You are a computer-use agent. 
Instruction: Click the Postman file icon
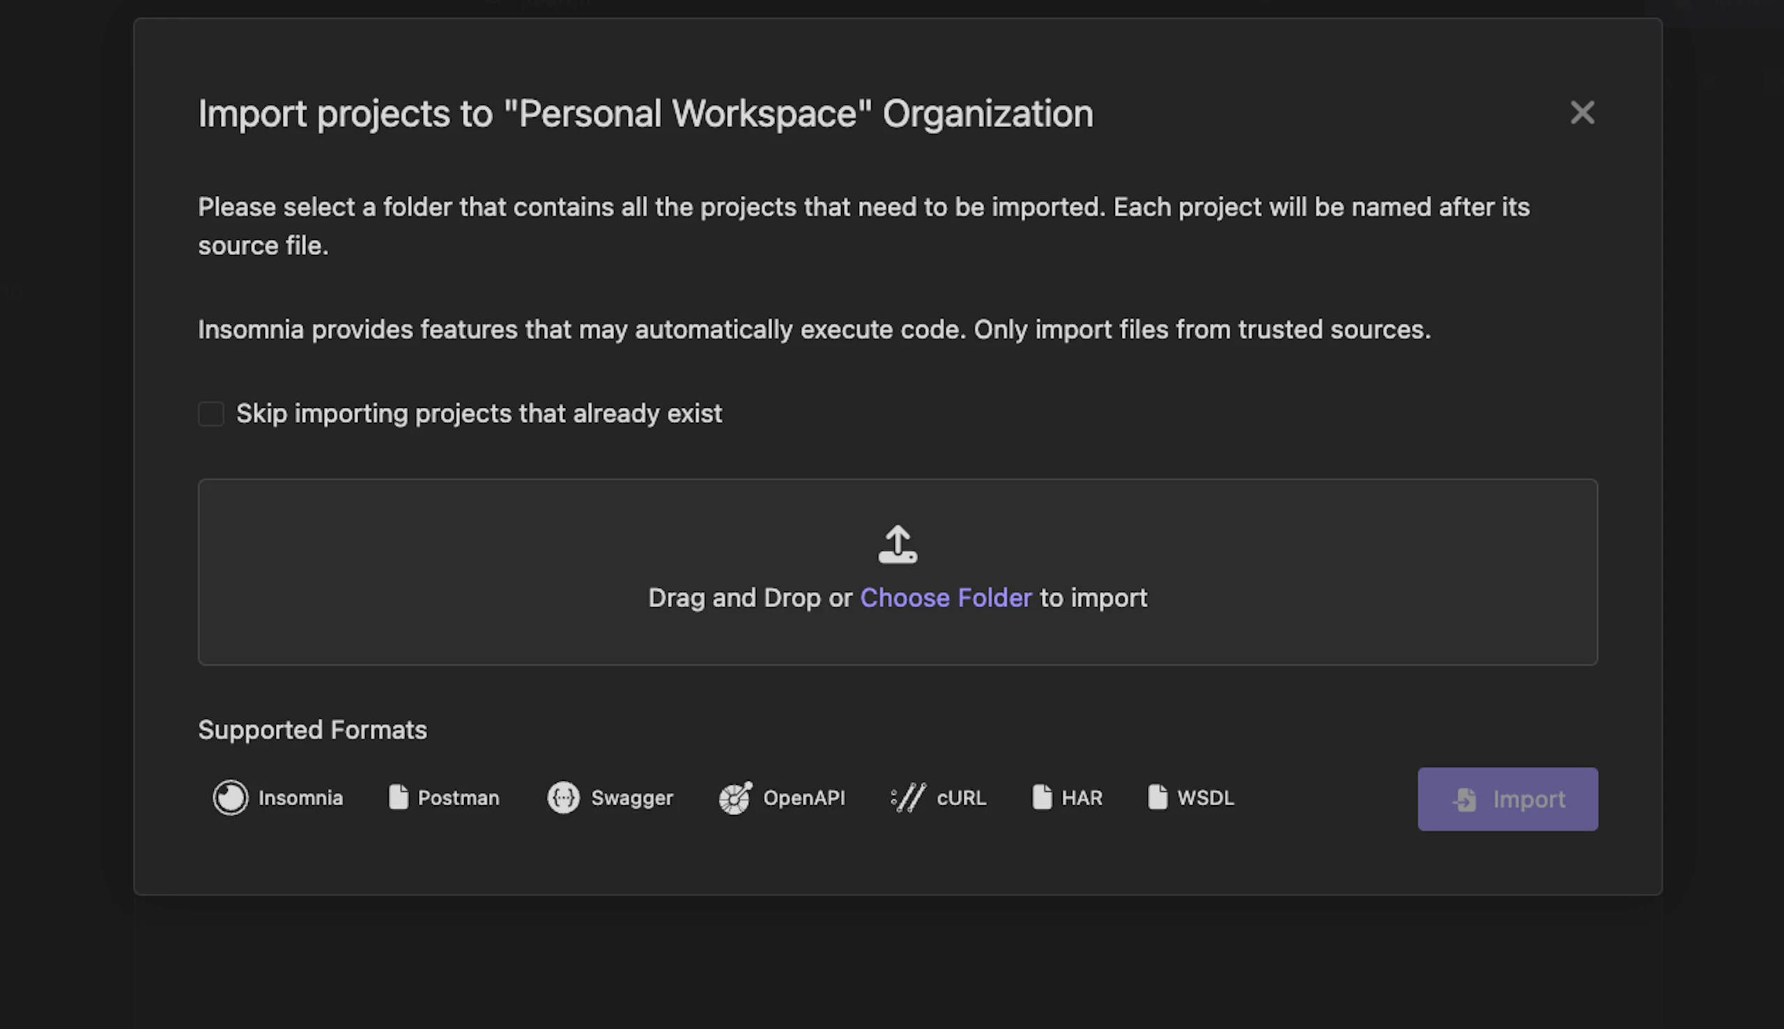click(x=399, y=797)
